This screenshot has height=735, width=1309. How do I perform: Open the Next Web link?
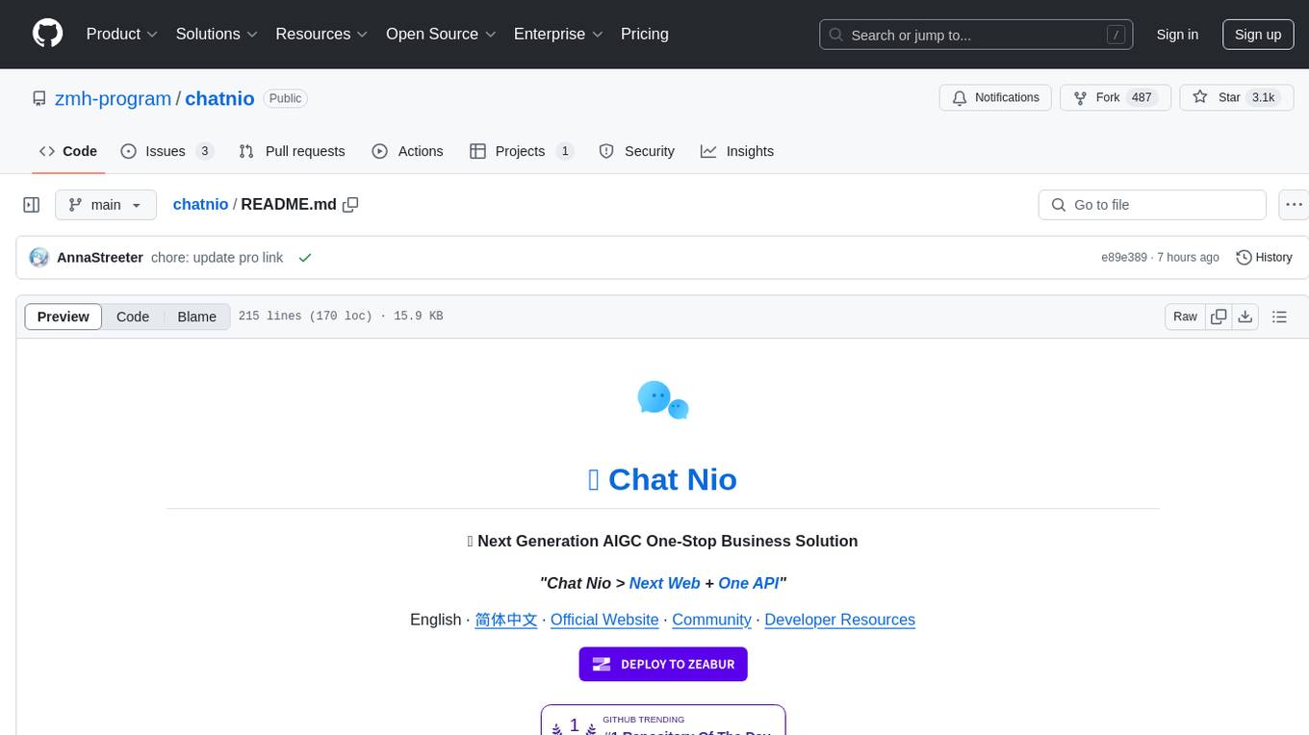(x=664, y=583)
